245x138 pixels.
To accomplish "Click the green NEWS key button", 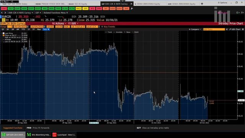I will click(x=24, y=8).
